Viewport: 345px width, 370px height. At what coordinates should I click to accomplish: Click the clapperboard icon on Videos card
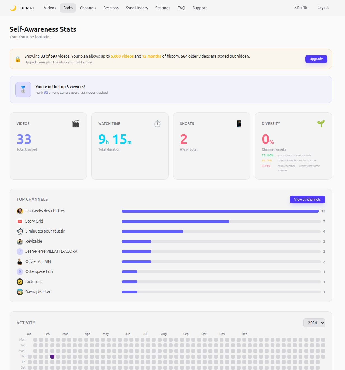76,124
